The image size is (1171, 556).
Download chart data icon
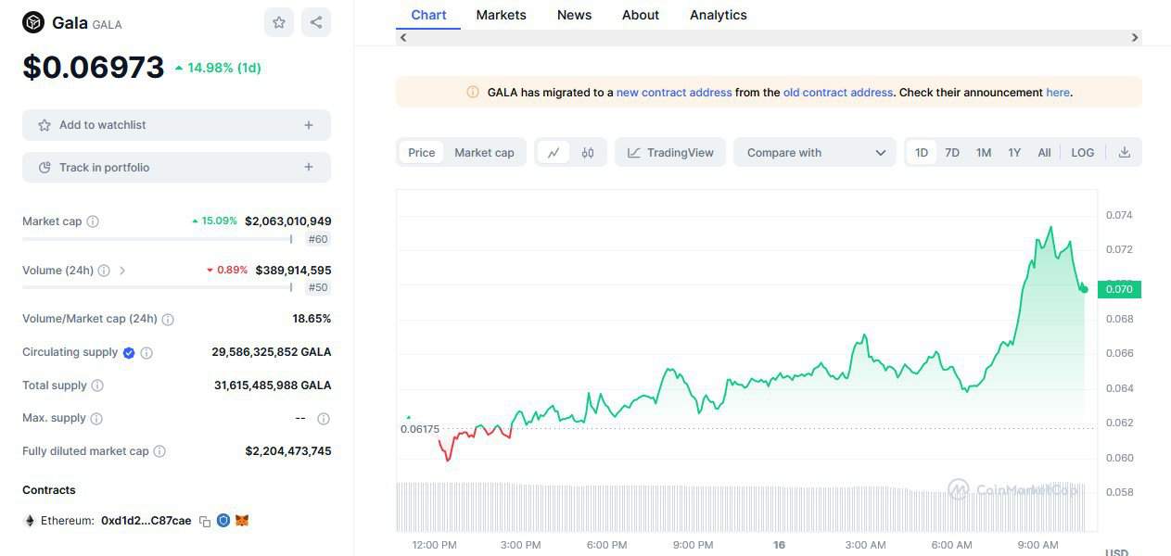[1125, 152]
